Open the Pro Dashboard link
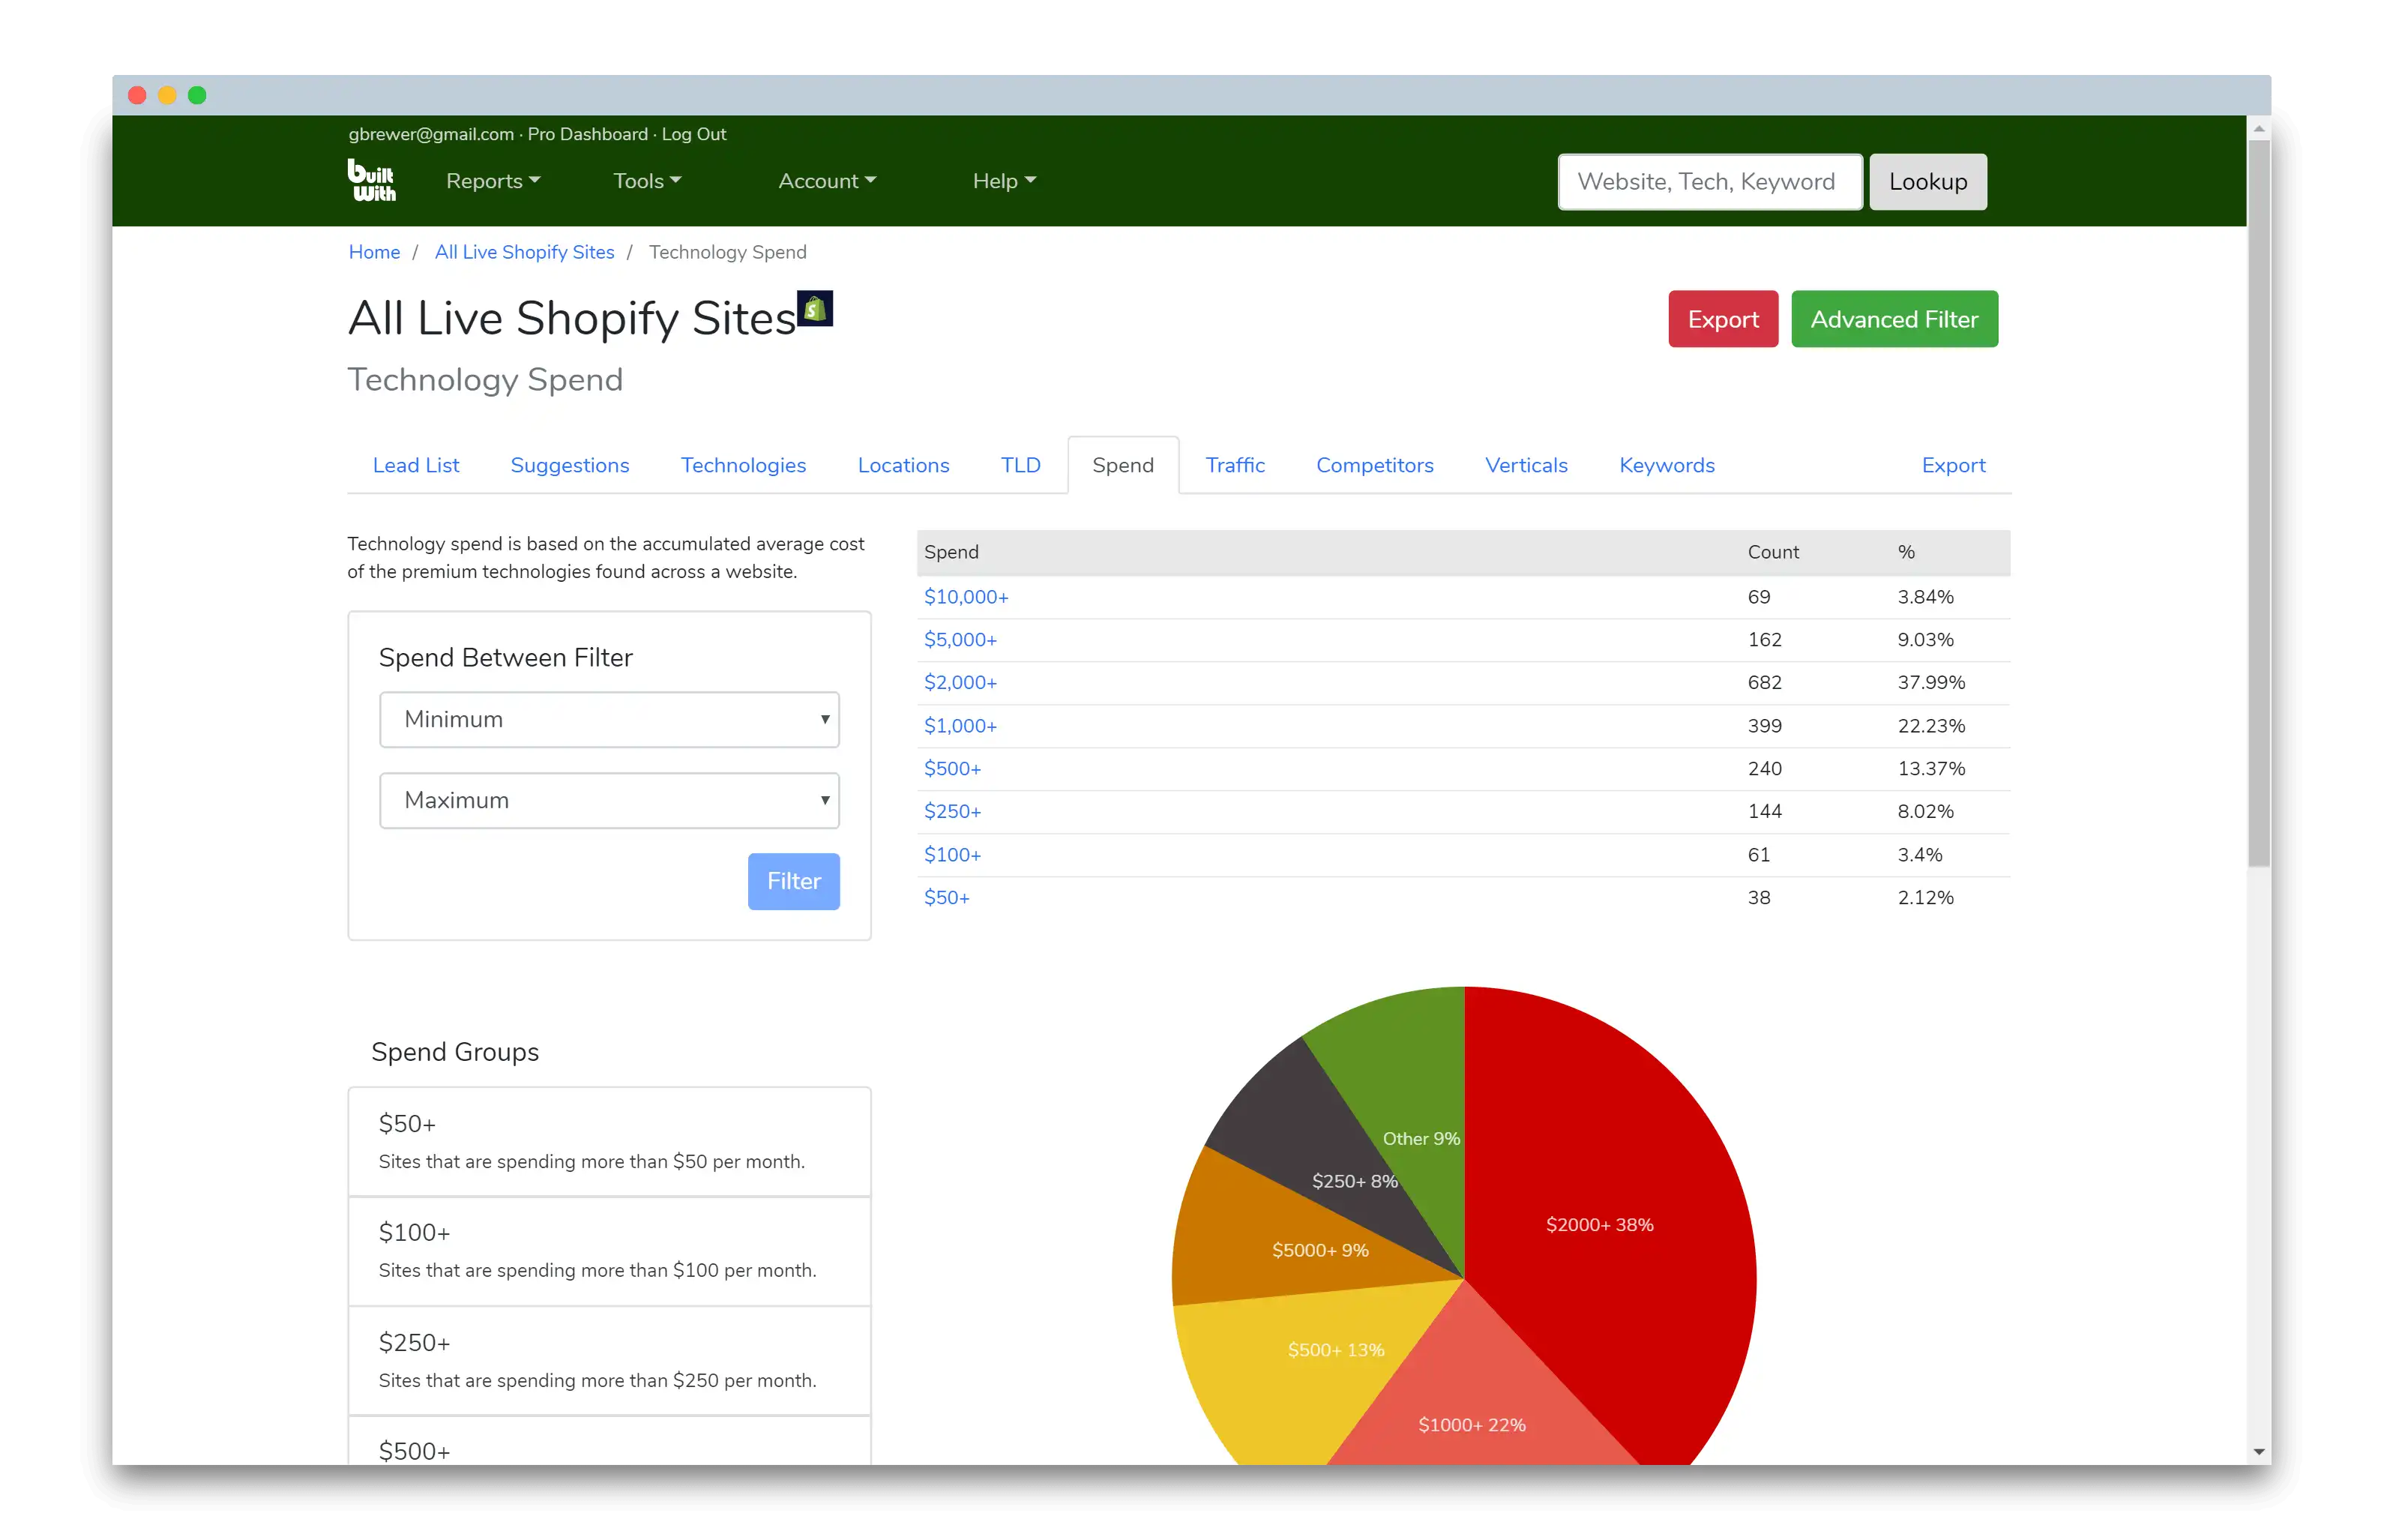Image resolution: width=2384 pixels, height=1540 pixels. click(x=588, y=134)
